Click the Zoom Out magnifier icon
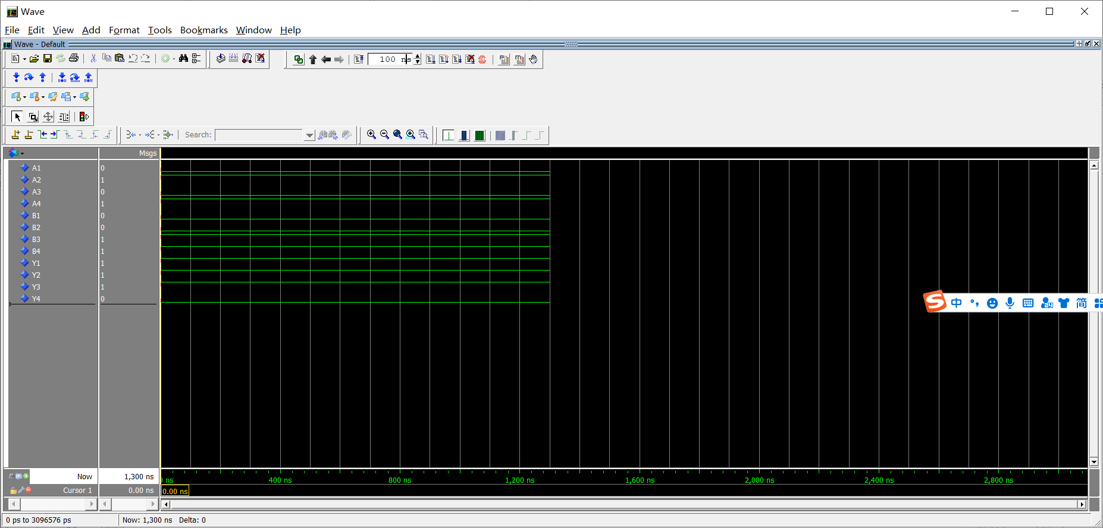Image resolution: width=1103 pixels, height=528 pixels. pyautogui.click(x=384, y=135)
